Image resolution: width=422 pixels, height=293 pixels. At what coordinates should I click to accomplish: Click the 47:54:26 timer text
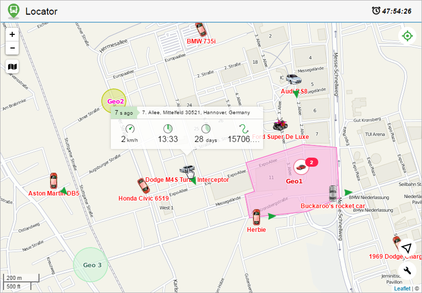click(x=397, y=11)
